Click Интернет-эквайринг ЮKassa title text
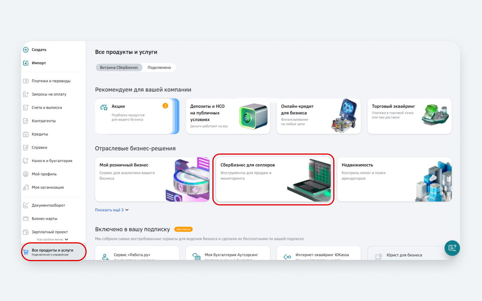The width and height of the screenshot is (482, 301). pyautogui.click(x=322, y=255)
